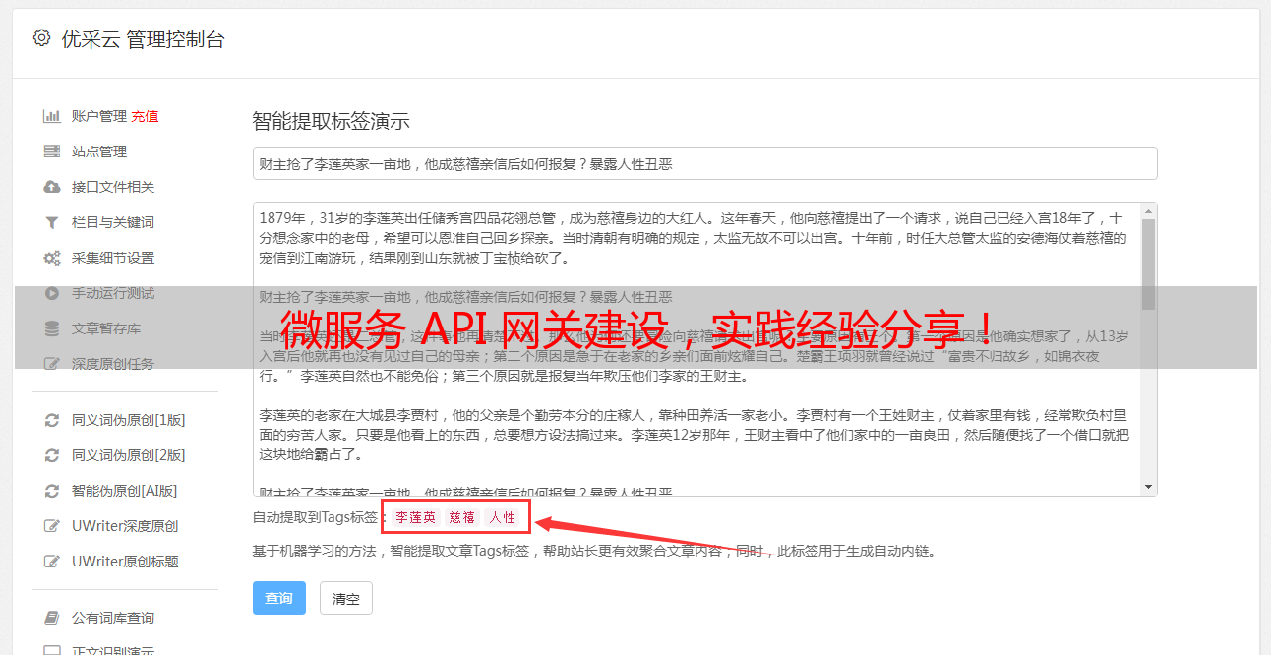Click the gear icon beside 优采云 管理控制台
Screen dimensions: 1271x655
pos(41,38)
